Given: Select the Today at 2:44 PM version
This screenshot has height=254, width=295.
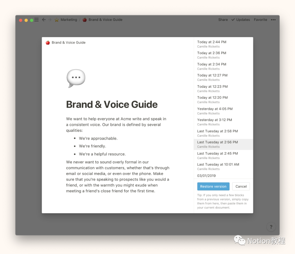Looking at the screenshot, I should (212, 44).
